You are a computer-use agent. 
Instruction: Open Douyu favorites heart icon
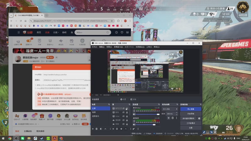122,32
